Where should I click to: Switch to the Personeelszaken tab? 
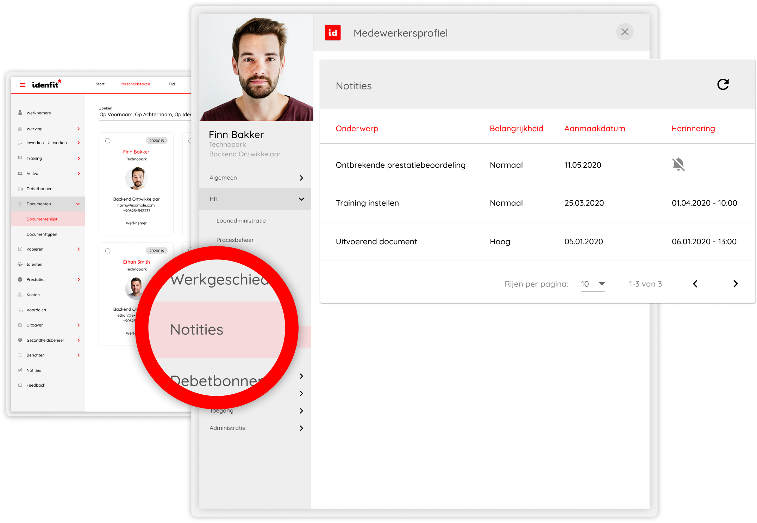coord(135,84)
